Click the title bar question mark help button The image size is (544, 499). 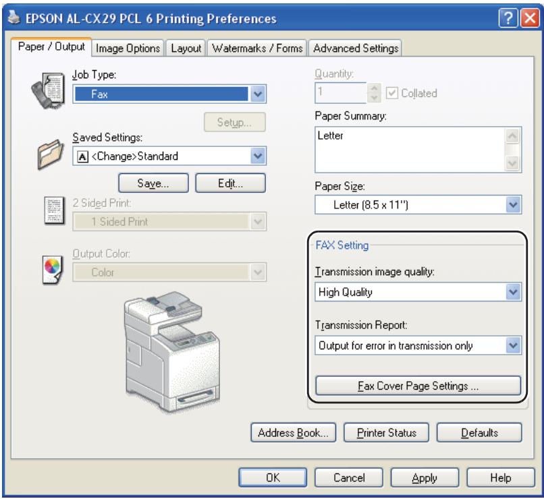[x=508, y=18]
